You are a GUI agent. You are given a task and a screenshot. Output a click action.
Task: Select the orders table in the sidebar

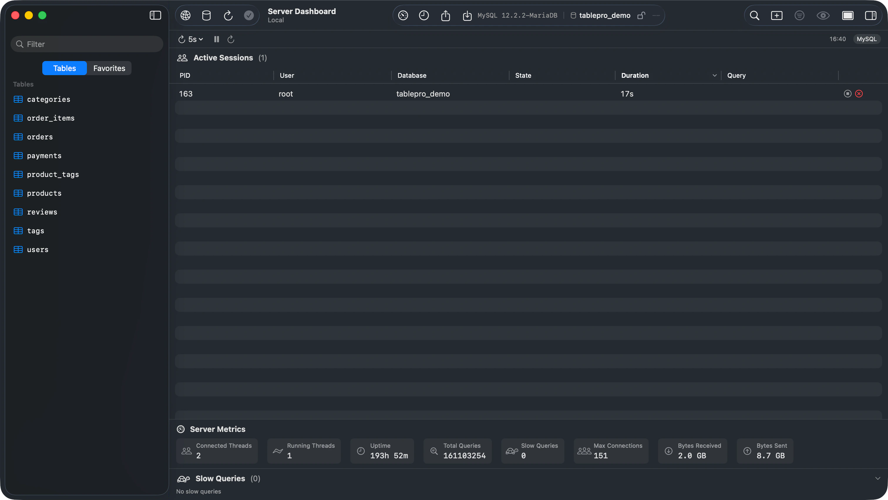40,137
